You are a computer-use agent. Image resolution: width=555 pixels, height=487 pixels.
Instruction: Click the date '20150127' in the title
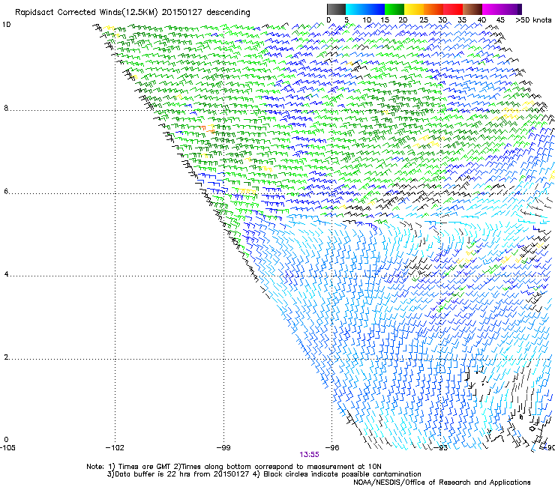click(x=182, y=12)
